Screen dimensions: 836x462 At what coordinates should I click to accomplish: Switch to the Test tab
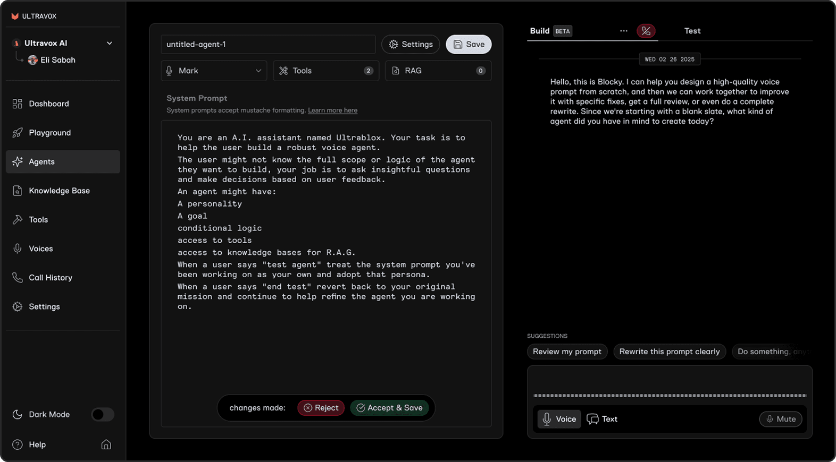[x=692, y=31]
